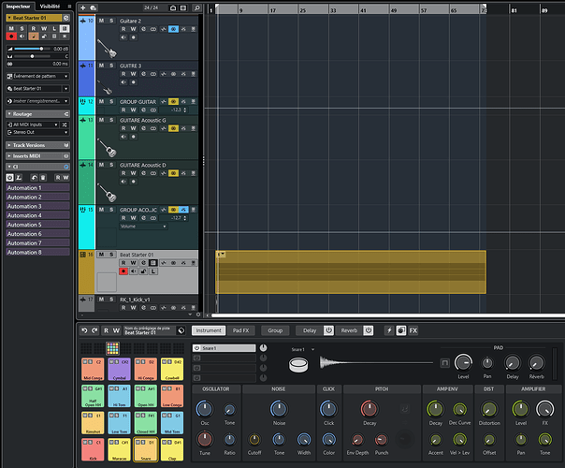Toggle the Reverb power button

pos(369,330)
